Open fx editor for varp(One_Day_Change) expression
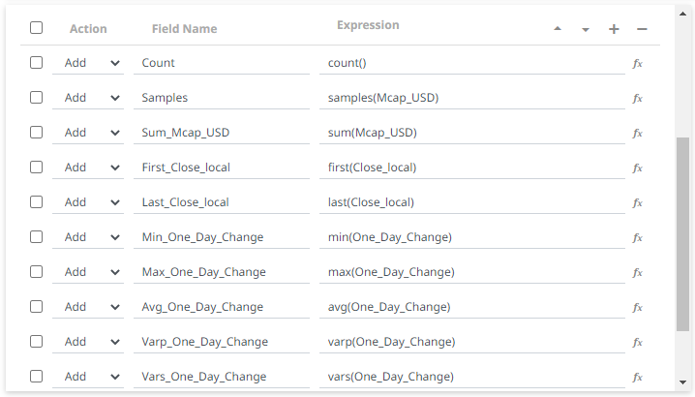The image size is (695, 397). click(x=637, y=342)
